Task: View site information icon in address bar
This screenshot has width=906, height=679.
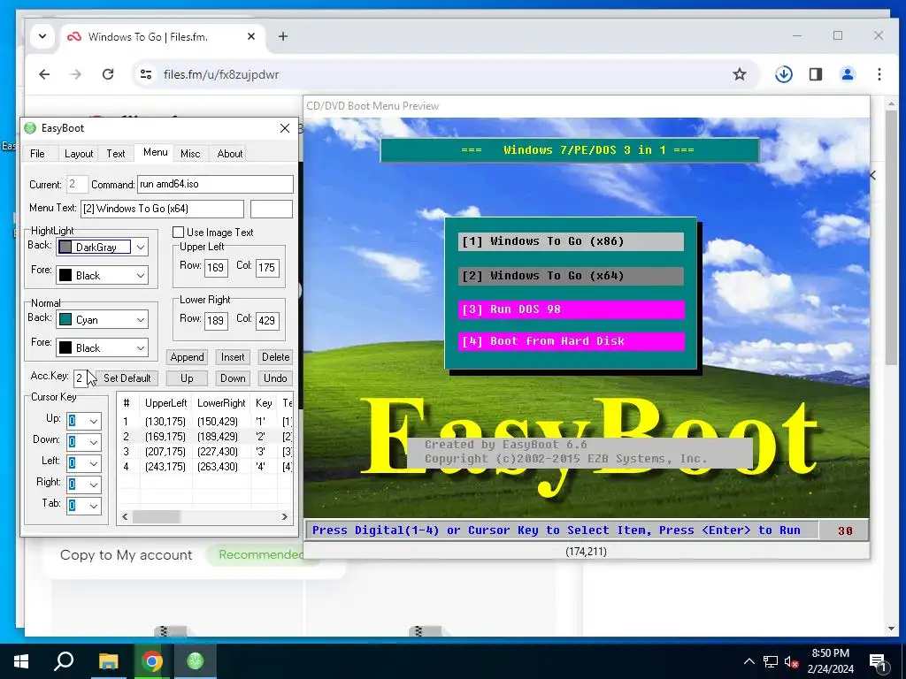Action: coord(146,74)
